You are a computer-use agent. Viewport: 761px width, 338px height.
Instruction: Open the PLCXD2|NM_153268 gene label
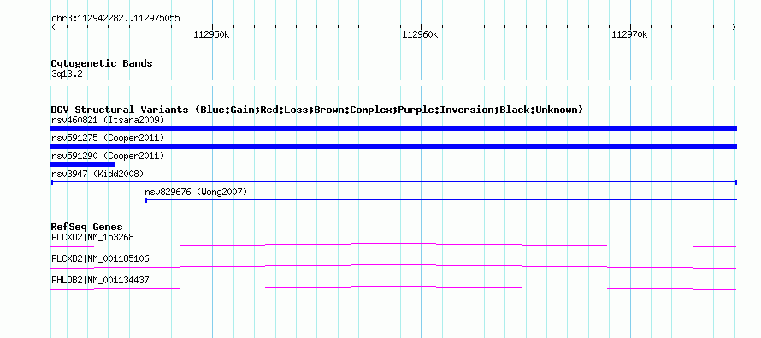point(92,238)
